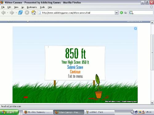Open the Tools menu
Screen dimensions: 154x115
tap(42, 7)
